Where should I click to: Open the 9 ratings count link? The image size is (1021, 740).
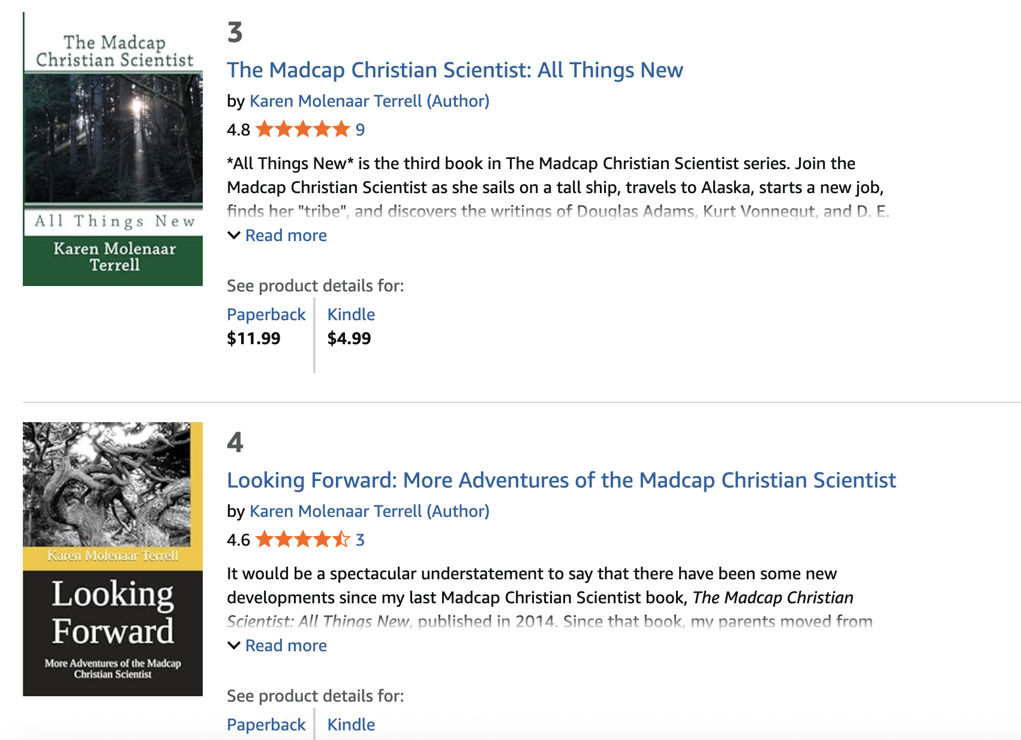360,130
